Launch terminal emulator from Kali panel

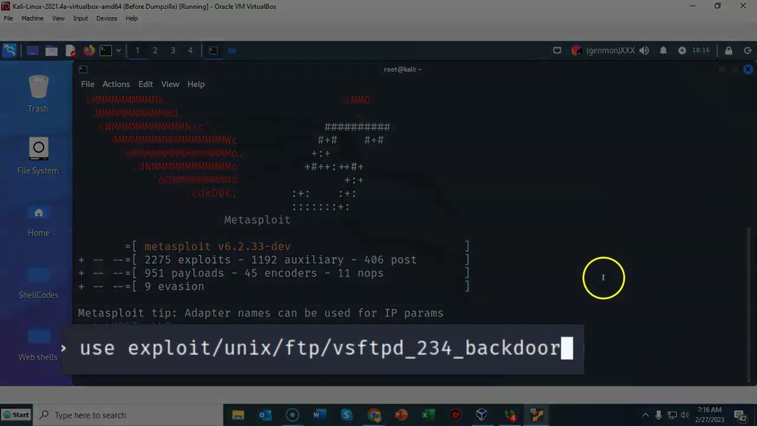pyautogui.click(x=106, y=51)
